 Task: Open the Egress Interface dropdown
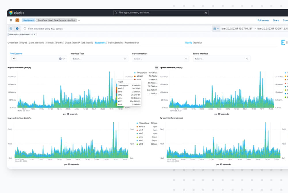pos(221,59)
